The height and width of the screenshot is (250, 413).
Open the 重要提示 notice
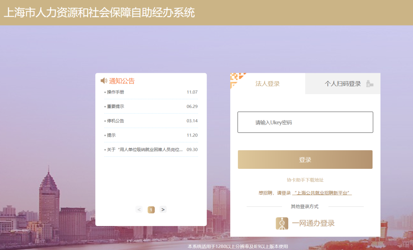pos(115,107)
